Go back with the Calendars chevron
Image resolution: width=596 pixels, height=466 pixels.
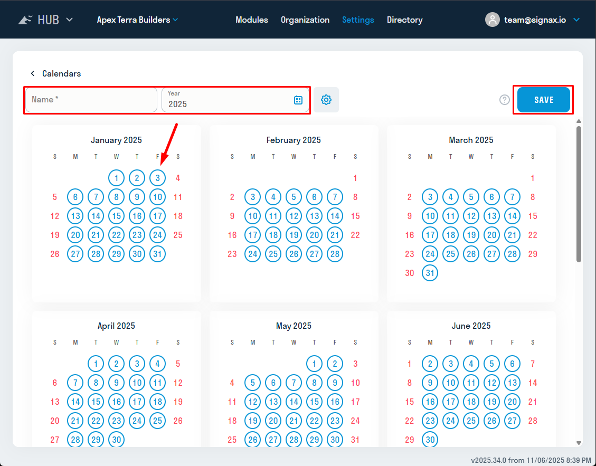(x=33, y=73)
